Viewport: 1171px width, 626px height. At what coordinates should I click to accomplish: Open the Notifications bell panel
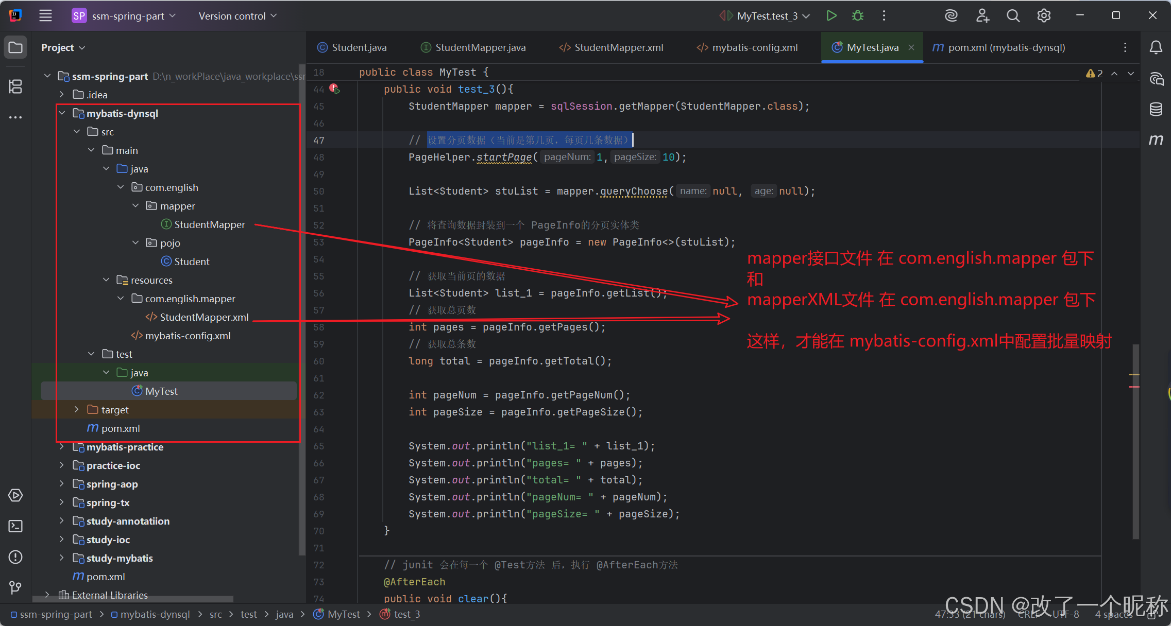[x=1156, y=48]
